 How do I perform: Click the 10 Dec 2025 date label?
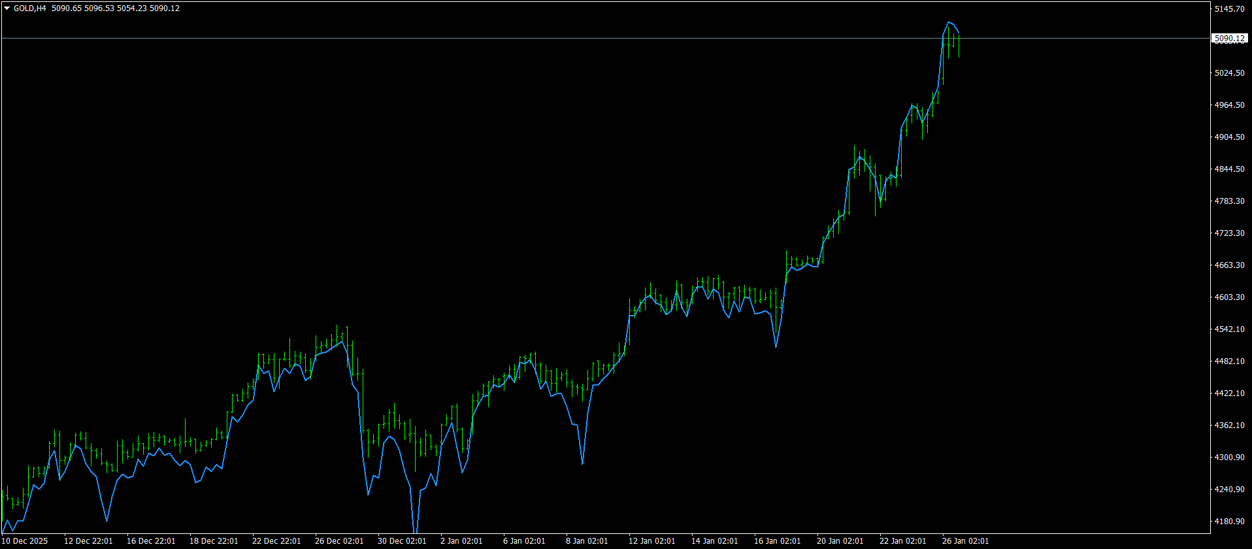tap(25, 541)
